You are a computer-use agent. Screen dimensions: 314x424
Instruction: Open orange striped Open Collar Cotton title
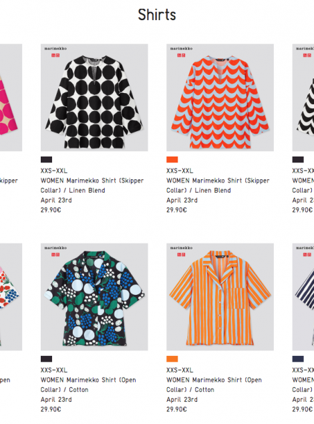[214, 385]
